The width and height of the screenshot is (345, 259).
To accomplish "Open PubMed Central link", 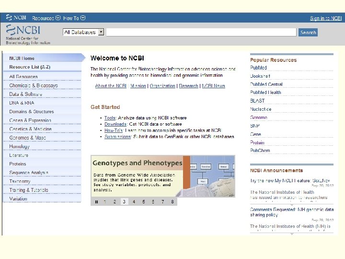I will [x=266, y=84].
